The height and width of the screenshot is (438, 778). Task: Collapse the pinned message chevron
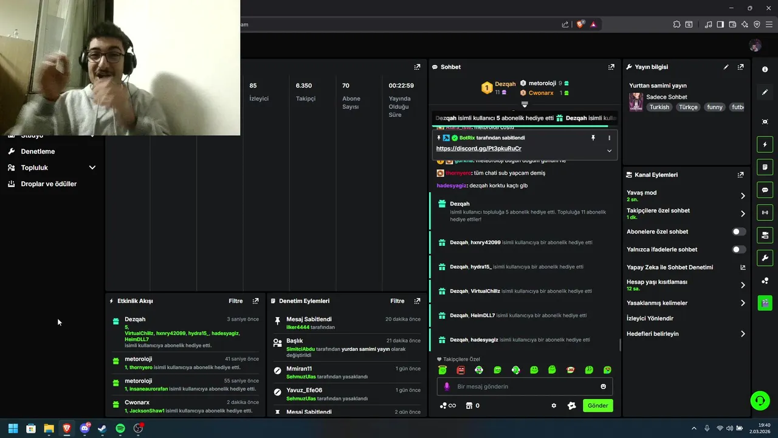click(x=609, y=151)
